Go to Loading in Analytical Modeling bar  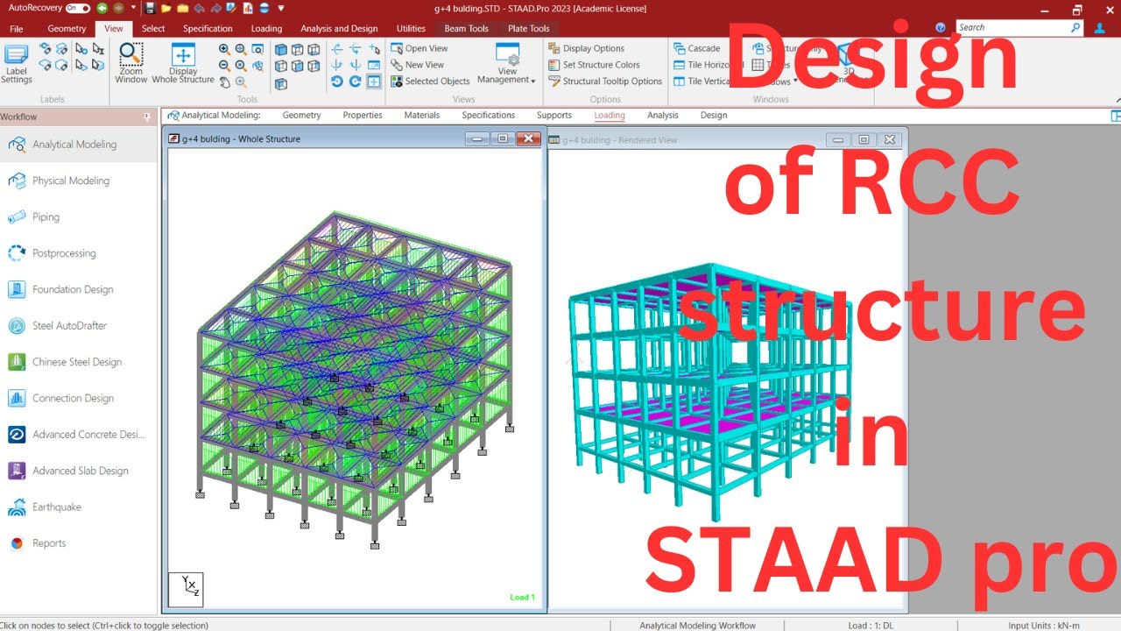pos(610,115)
